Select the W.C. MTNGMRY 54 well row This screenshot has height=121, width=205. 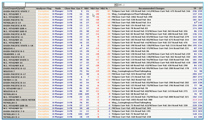pos(102,108)
